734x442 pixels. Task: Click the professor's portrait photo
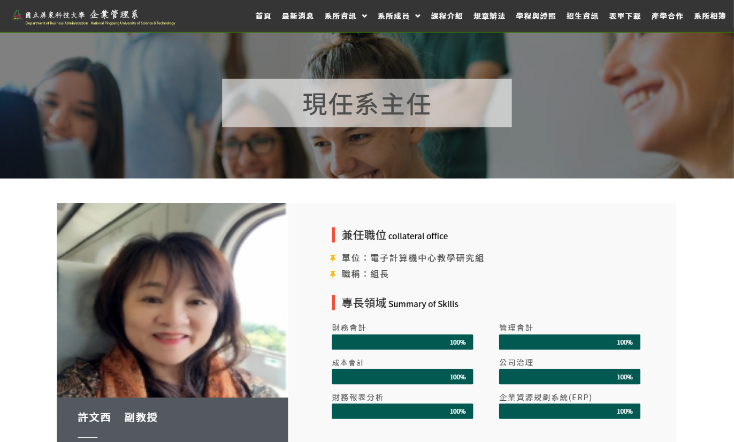click(x=172, y=300)
